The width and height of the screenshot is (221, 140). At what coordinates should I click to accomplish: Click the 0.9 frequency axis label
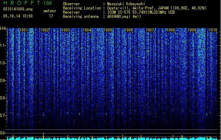point(3,80)
